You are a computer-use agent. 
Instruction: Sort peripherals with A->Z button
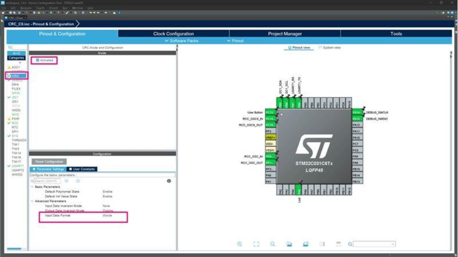[16, 53]
